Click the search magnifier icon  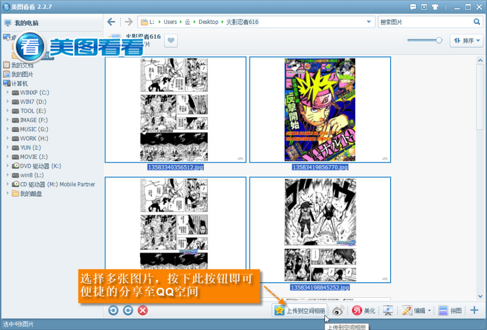[x=477, y=22]
